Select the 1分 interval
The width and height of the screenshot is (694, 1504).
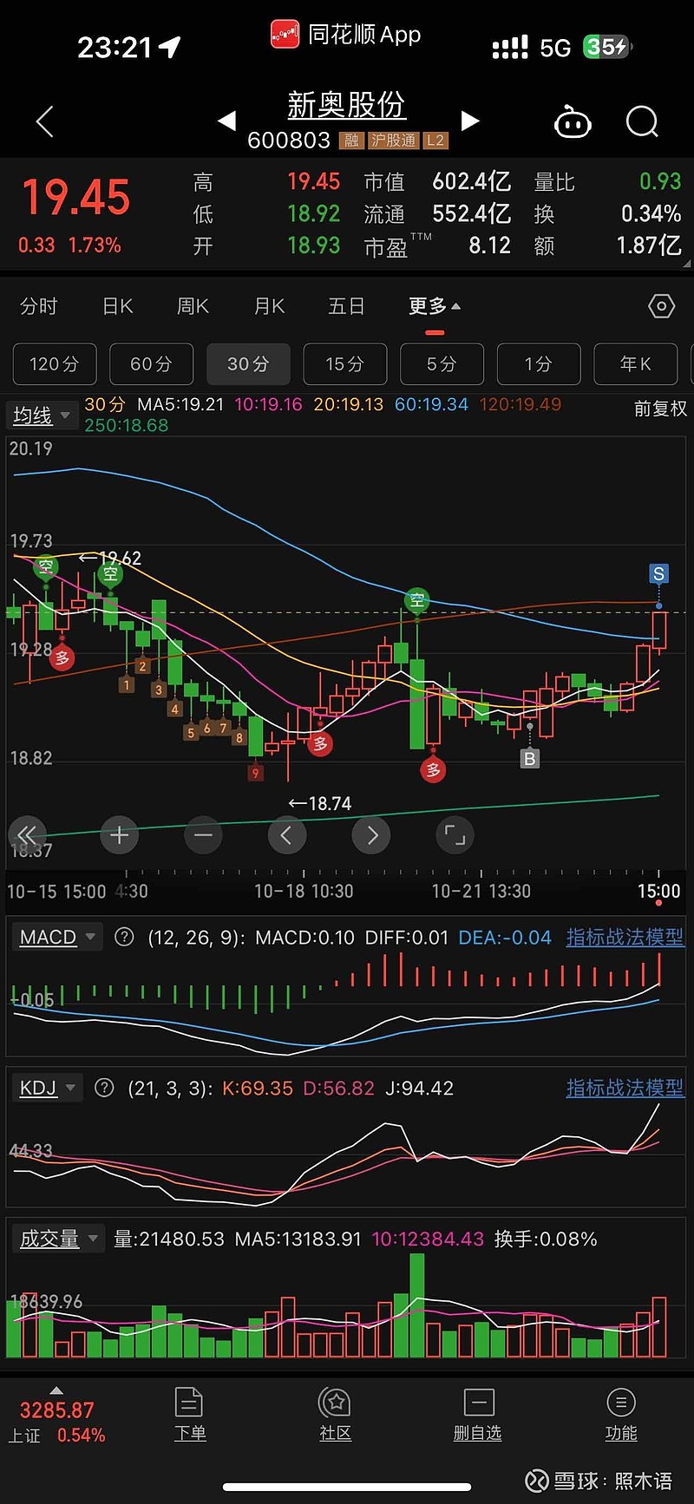point(539,363)
